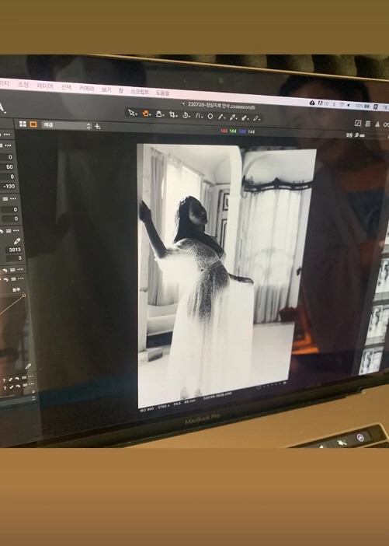The image size is (389, 546).
Task: Tap the Siri icon on the Touch Bar
Action: (x=360, y=437)
